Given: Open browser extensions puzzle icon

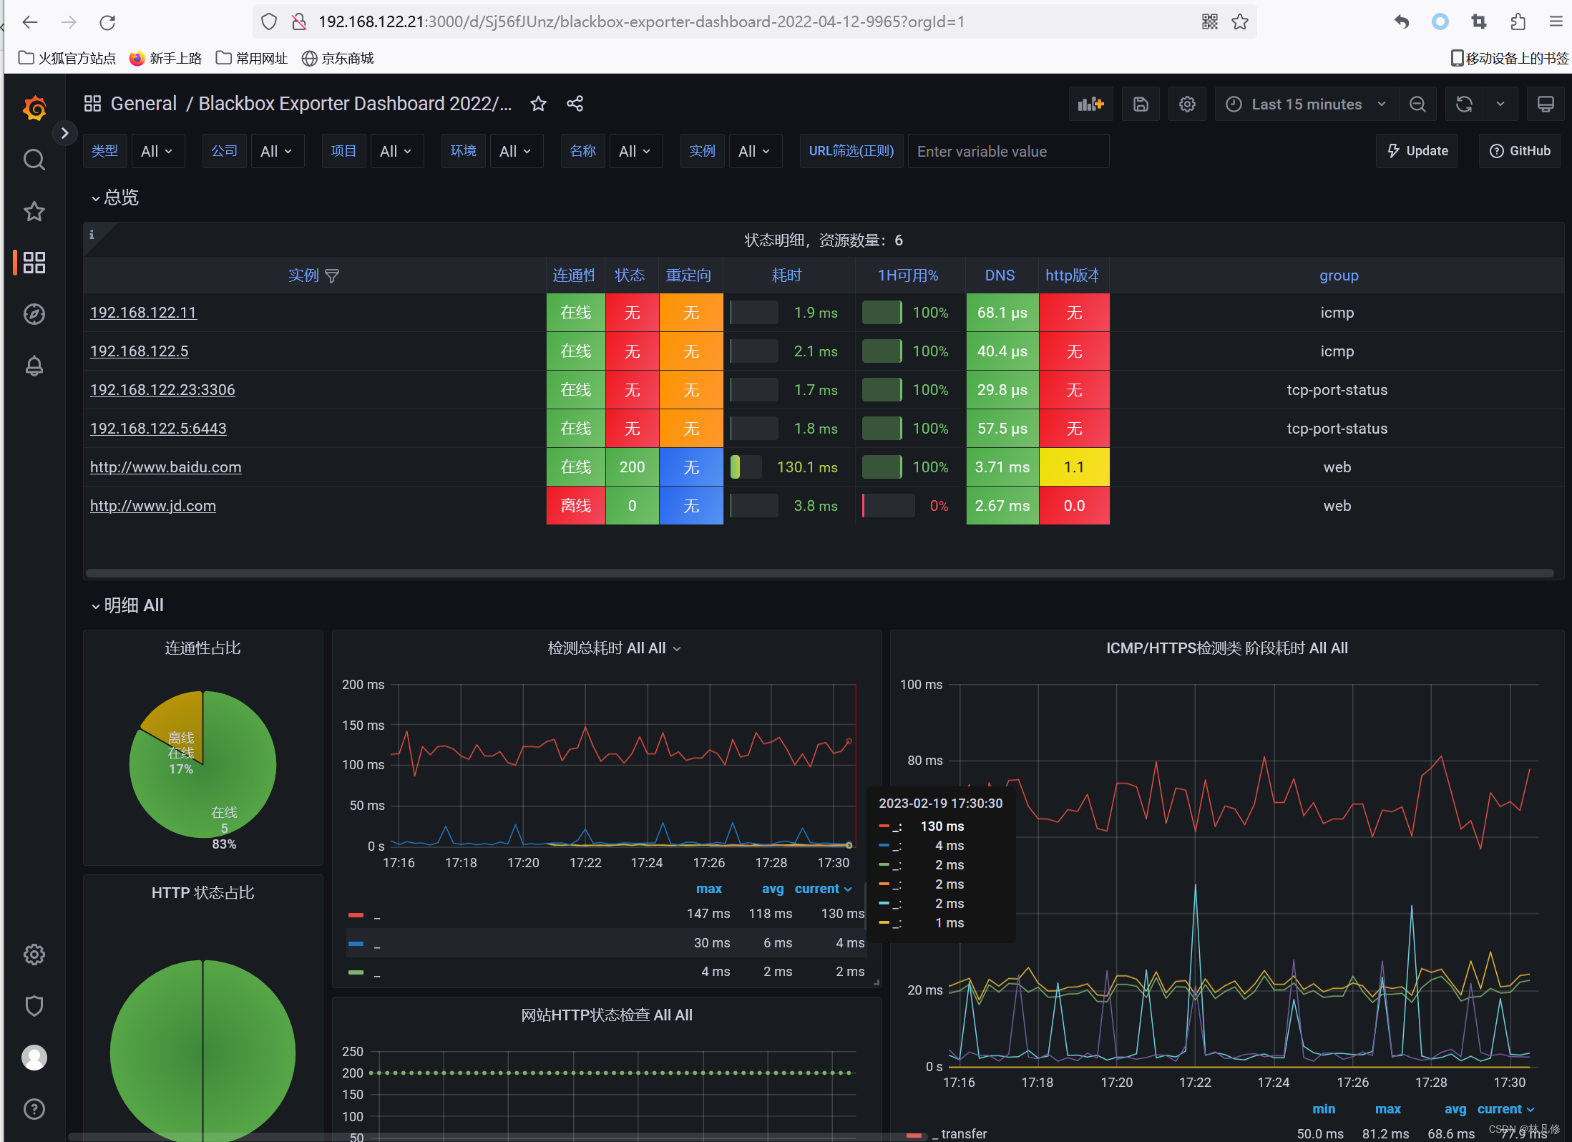Looking at the screenshot, I should (1518, 22).
